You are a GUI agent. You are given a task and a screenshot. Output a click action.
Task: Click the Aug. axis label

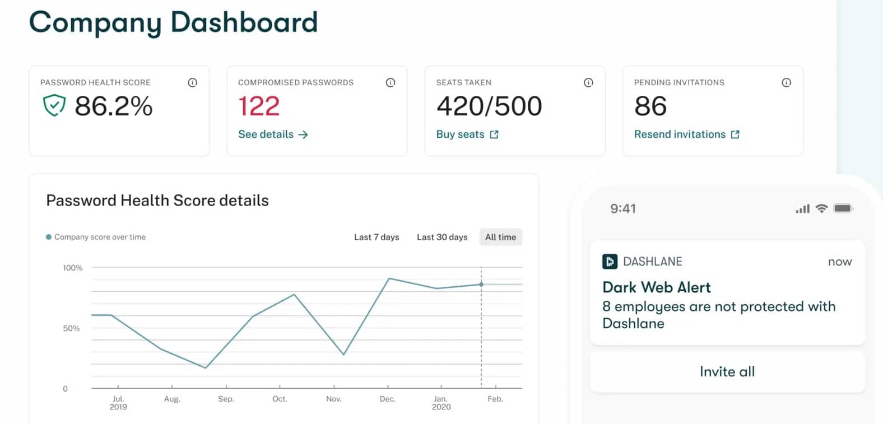click(172, 399)
